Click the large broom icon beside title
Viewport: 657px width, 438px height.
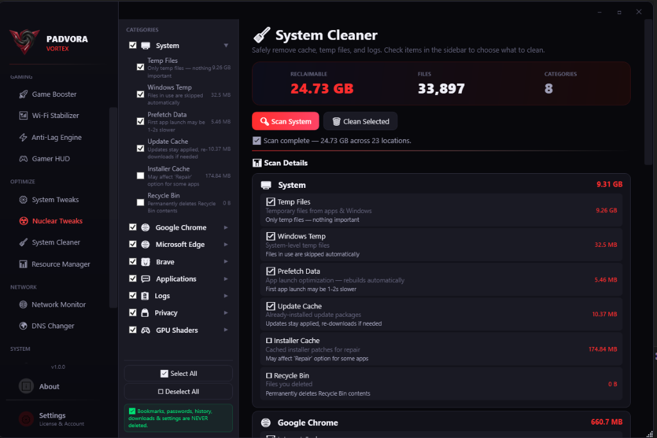click(262, 35)
